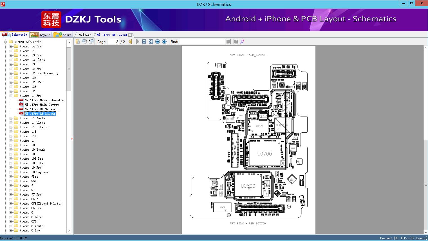Select the Xiaomi 13 Pro folder

30,55
